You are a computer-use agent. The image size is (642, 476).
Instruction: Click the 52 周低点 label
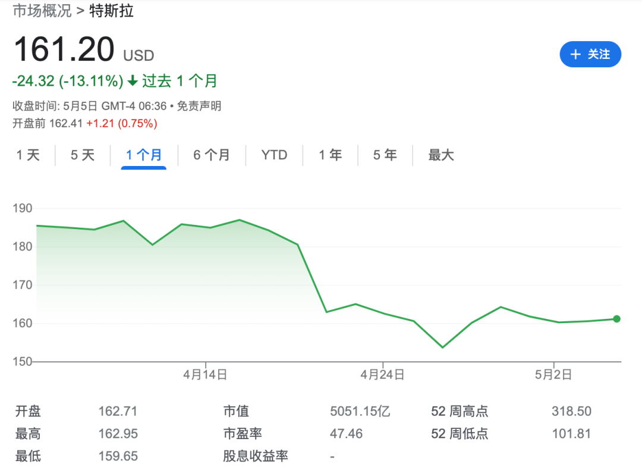click(460, 434)
